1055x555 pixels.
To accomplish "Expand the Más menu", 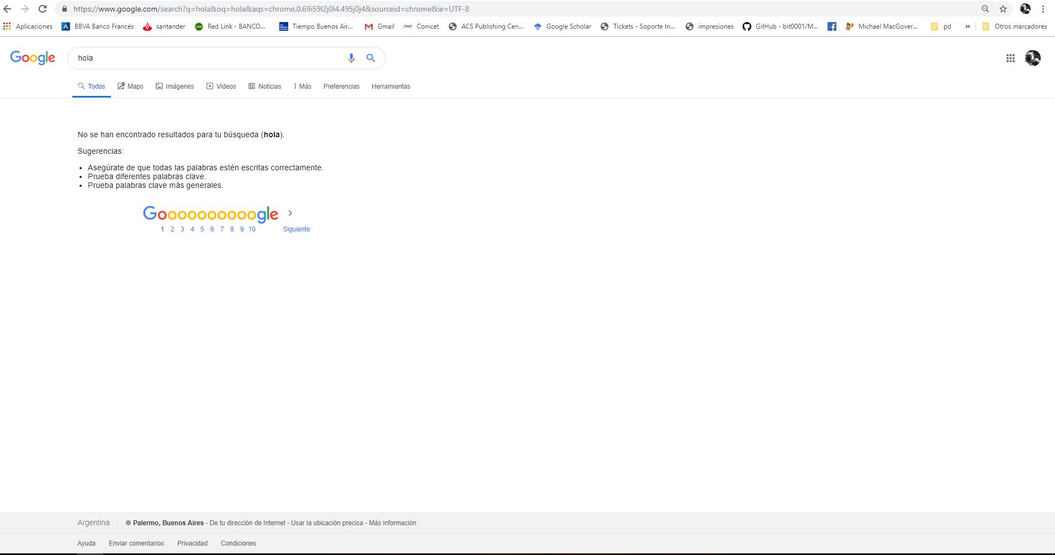I will pos(303,87).
